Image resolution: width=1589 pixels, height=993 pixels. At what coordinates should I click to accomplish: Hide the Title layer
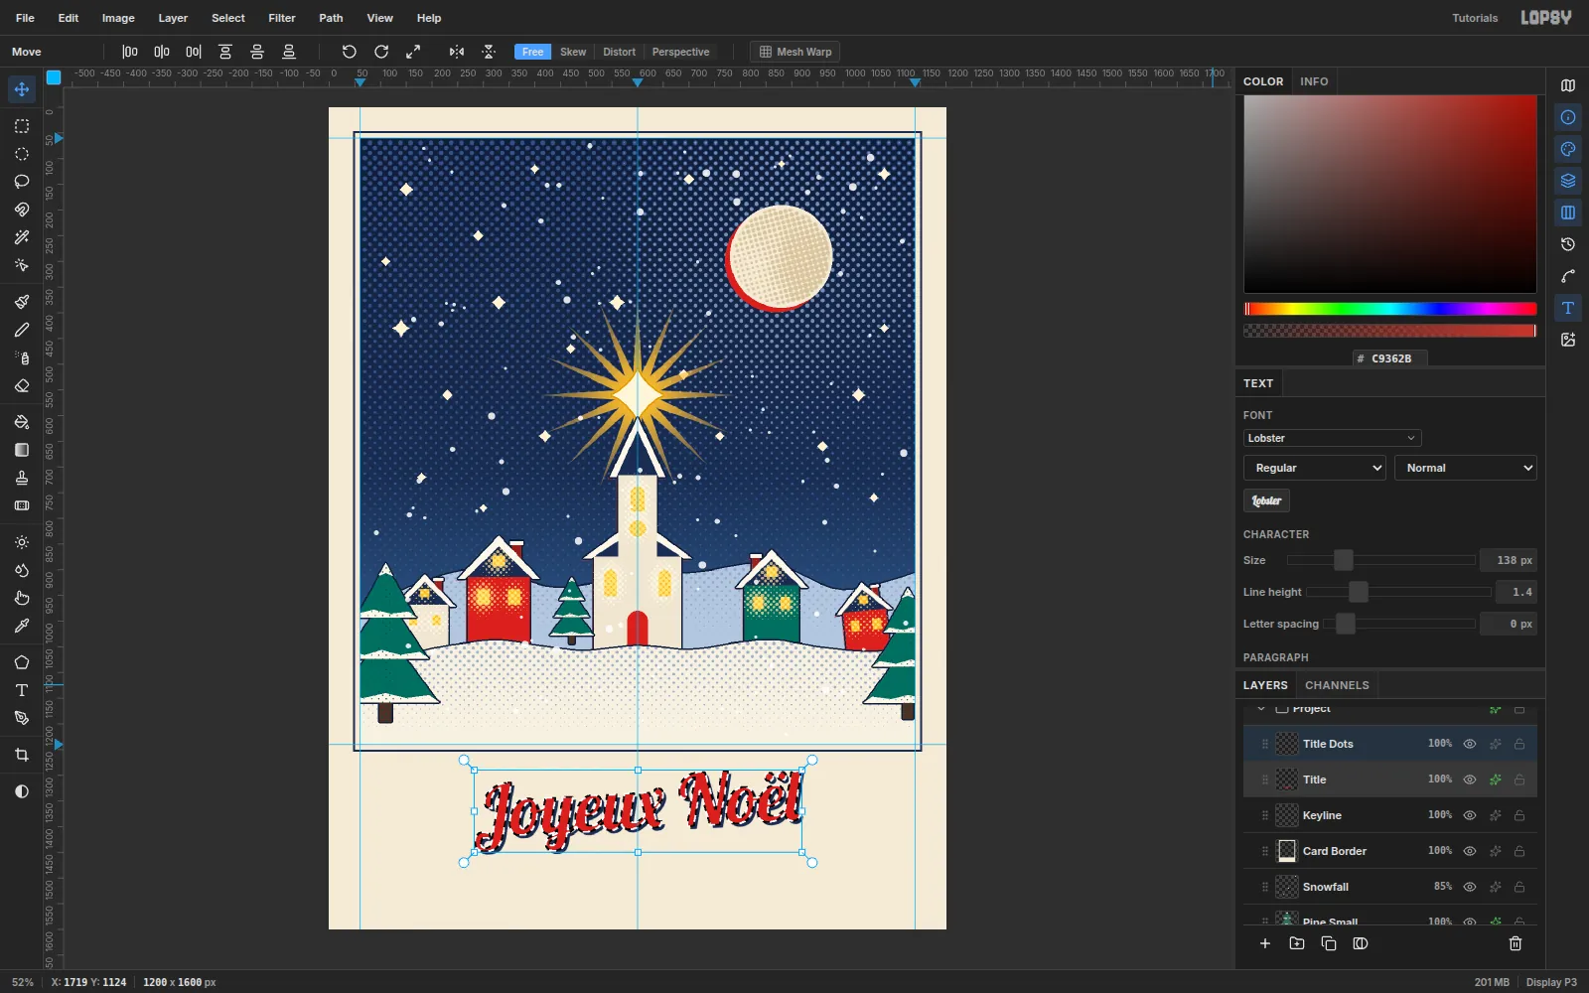(1470, 780)
